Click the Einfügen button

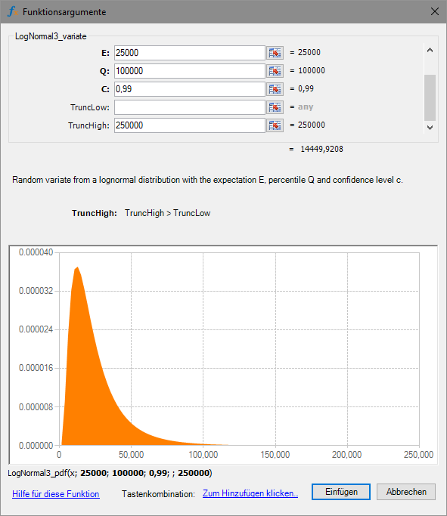coord(341,492)
